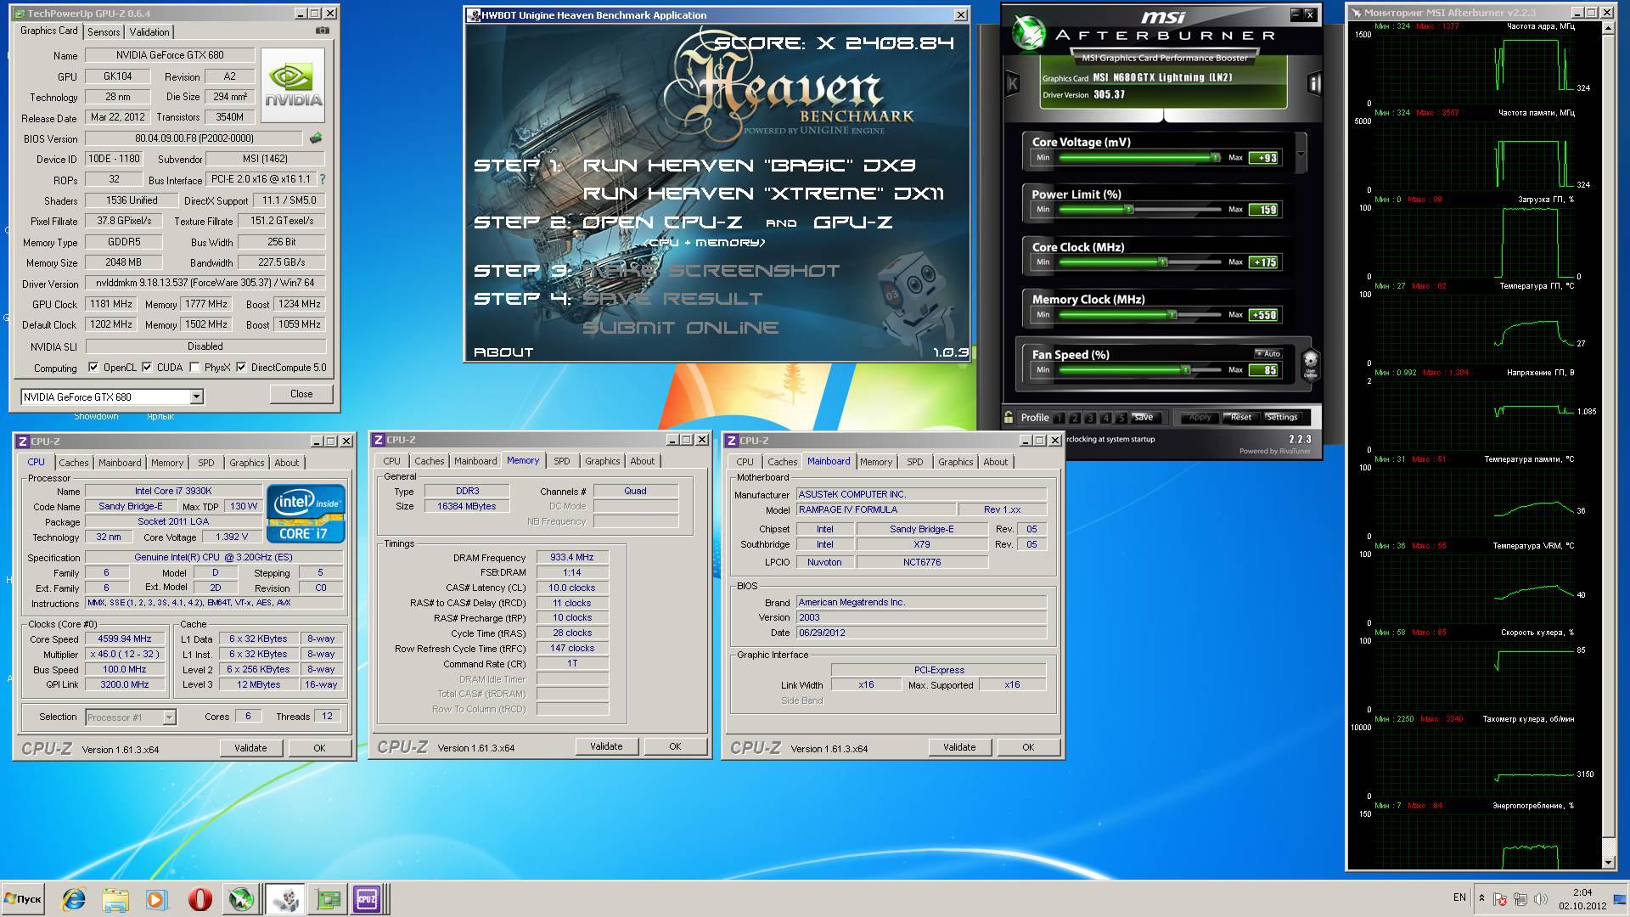Click the Afterburner left K arrow button
The image size is (1630, 917).
(1012, 83)
